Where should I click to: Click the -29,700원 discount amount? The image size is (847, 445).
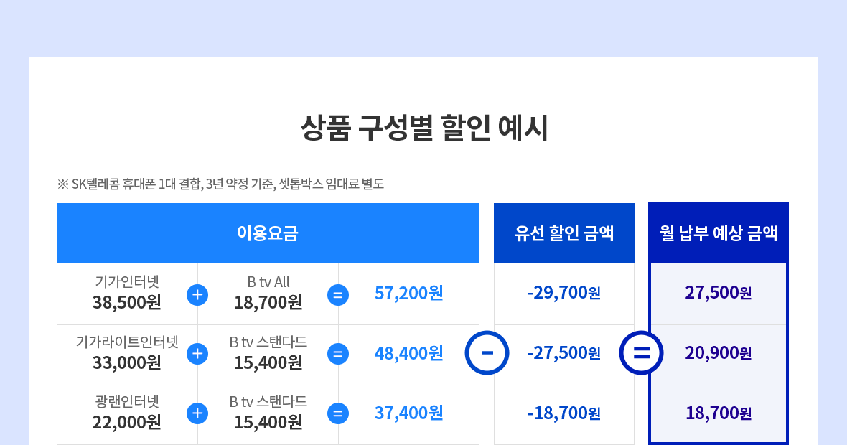tap(564, 293)
